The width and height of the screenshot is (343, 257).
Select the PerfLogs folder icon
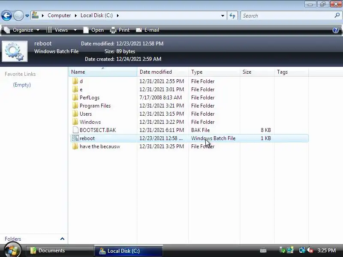(x=75, y=98)
